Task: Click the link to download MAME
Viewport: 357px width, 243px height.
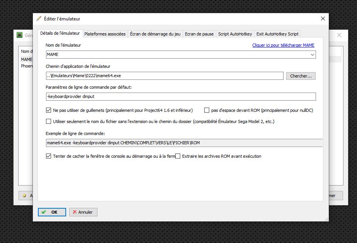Action: pyautogui.click(x=283, y=45)
